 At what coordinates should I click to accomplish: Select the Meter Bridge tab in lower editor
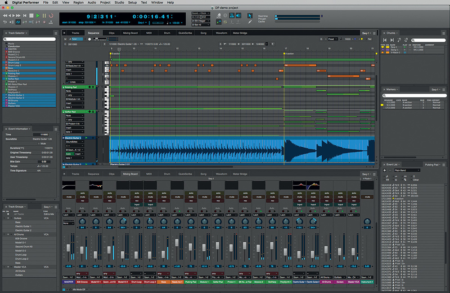point(240,174)
